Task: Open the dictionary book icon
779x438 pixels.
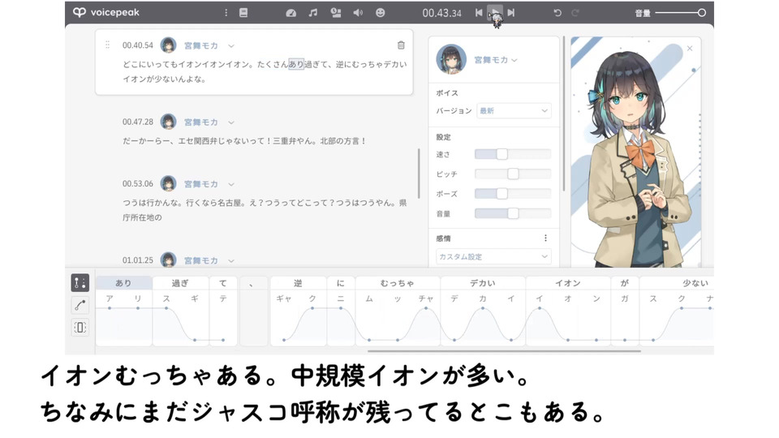Action: 243,13
